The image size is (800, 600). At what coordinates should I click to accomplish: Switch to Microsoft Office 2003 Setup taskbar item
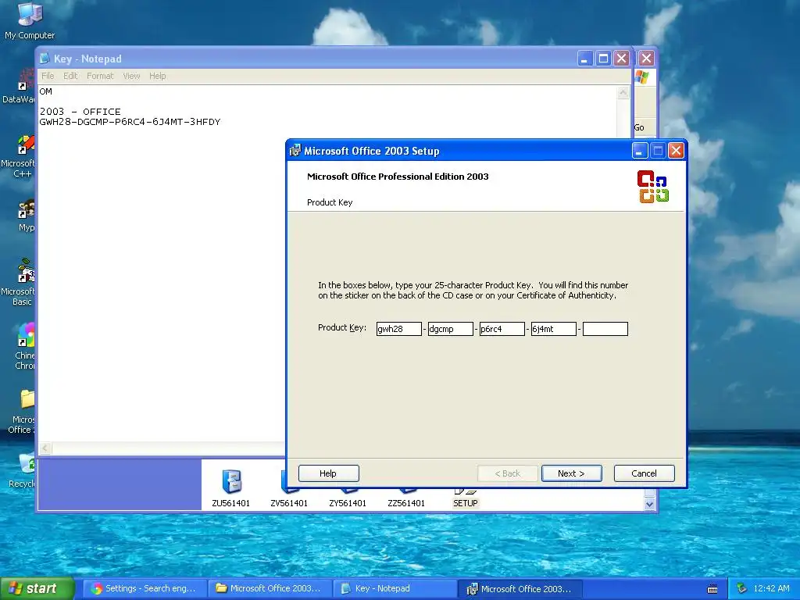(520, 589)
